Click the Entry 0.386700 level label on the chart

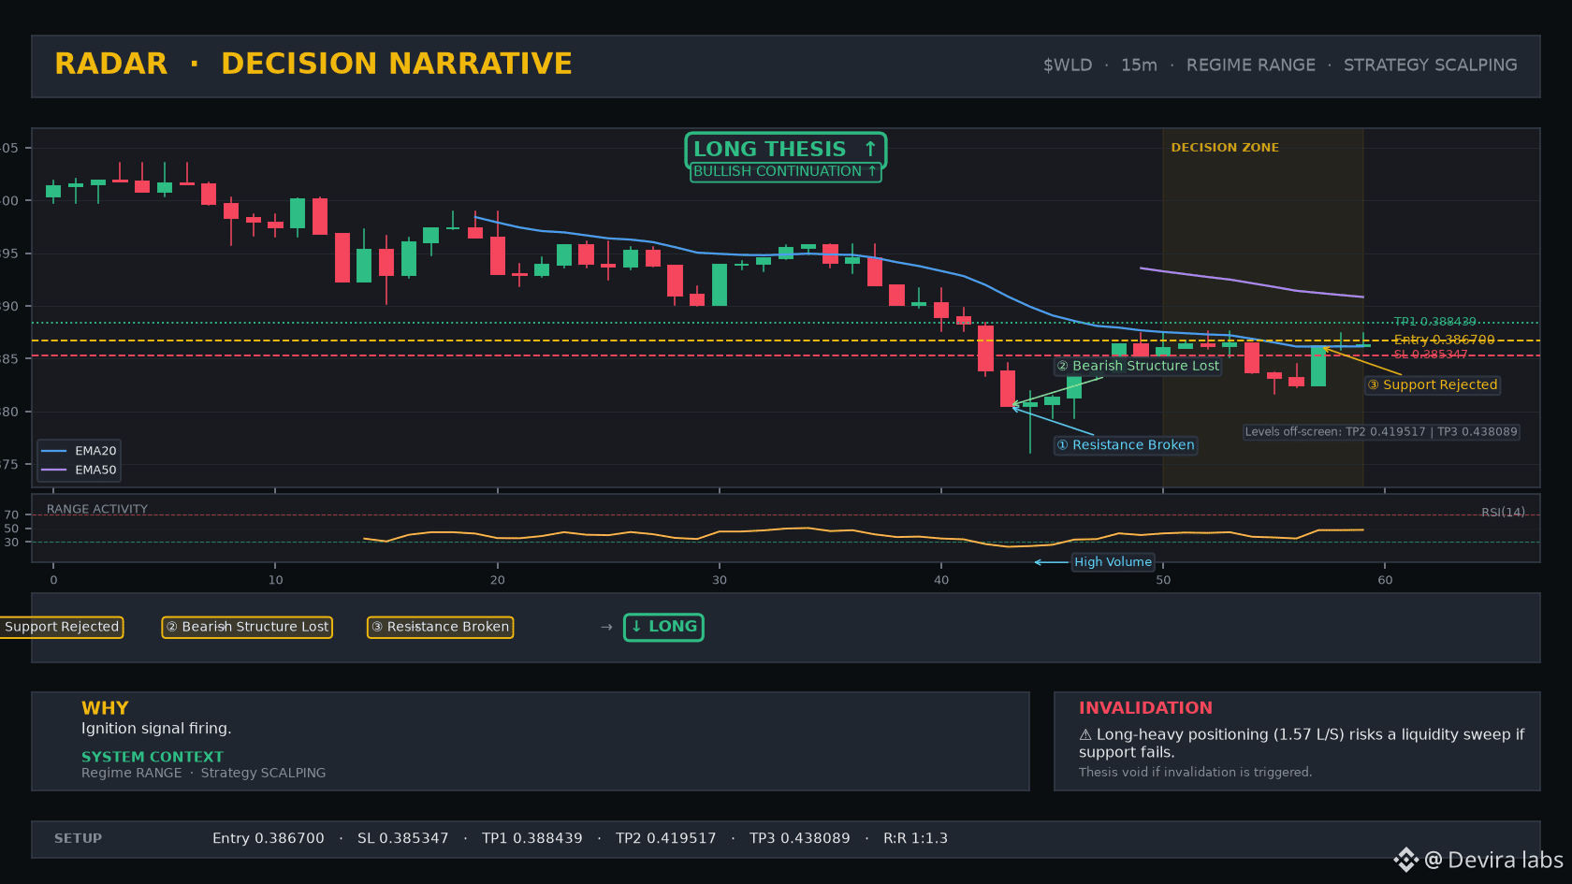[1444, 340]
